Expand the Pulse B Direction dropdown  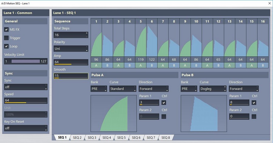coord(244,89)
